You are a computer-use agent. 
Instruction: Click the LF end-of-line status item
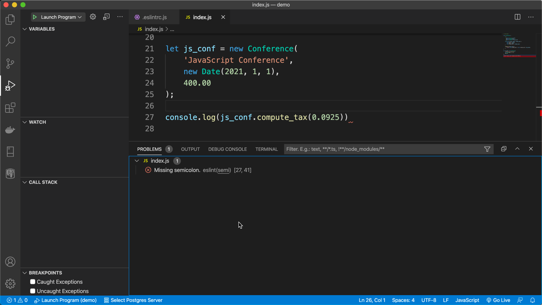(x=445, y=300)
